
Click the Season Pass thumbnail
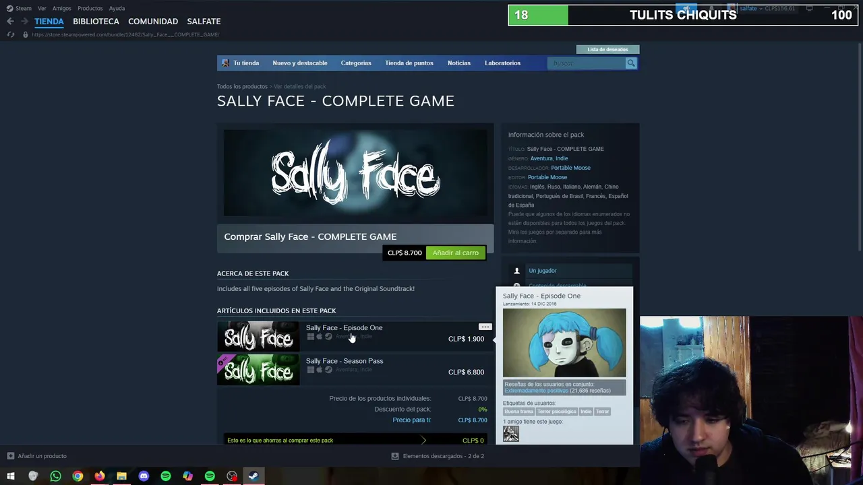point(258,369)
